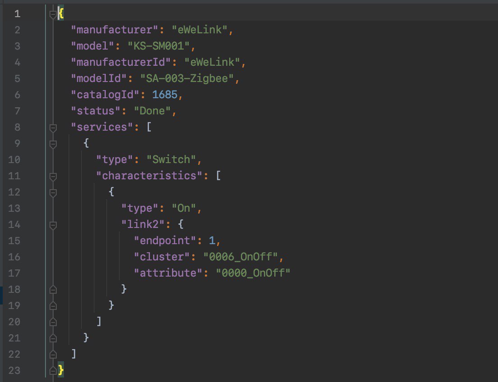
Task: Click the "Switch" value
Action: [x=171, y=159]
